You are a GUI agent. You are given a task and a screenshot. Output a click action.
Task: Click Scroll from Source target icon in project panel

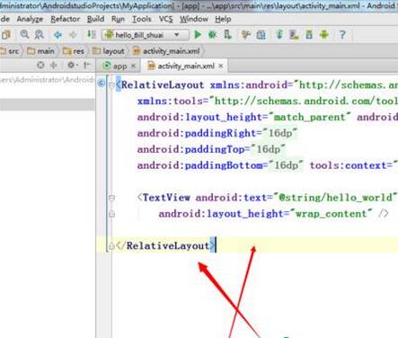[x=40, y=65]
